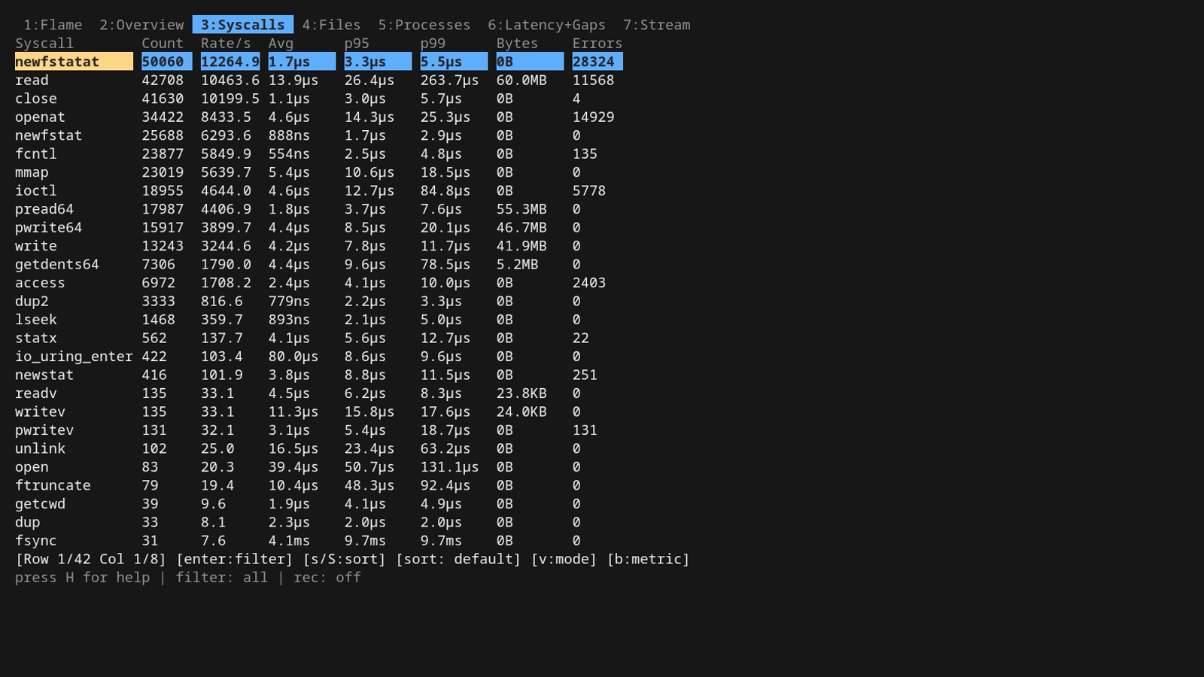Select the highlighted newfstatat row
Image resolution: width=1204 pixels, height=677 pixels.
(319, 62)
